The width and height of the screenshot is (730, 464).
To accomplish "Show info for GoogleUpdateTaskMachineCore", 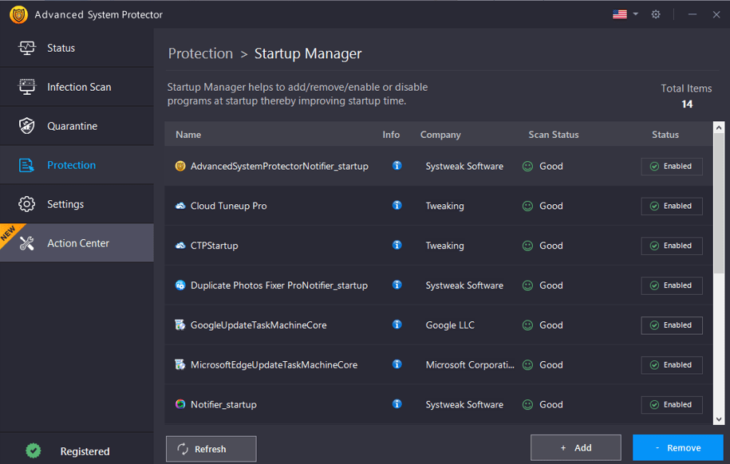I will pos(397,324).
